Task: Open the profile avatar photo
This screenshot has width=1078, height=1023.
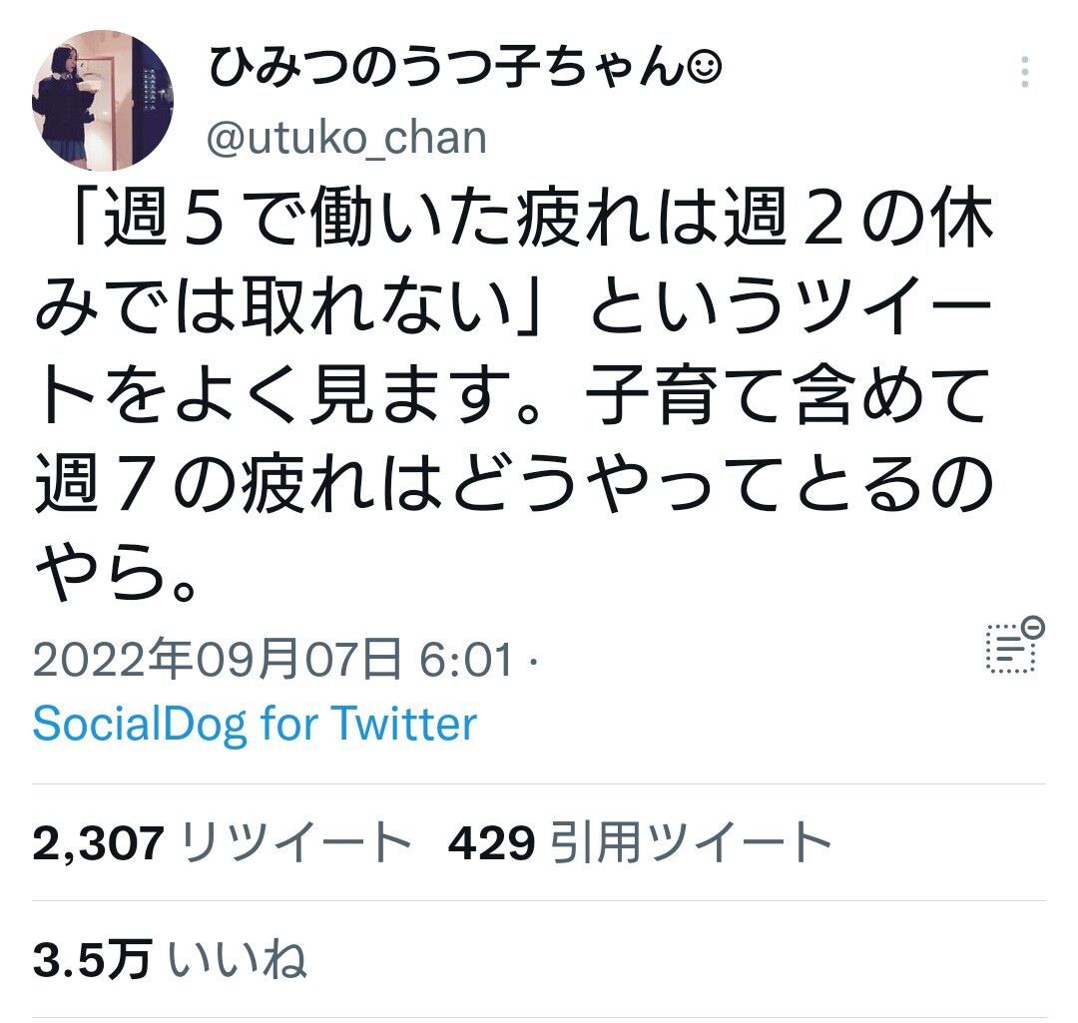Action: pyautogui.click(x=103, y=101)
